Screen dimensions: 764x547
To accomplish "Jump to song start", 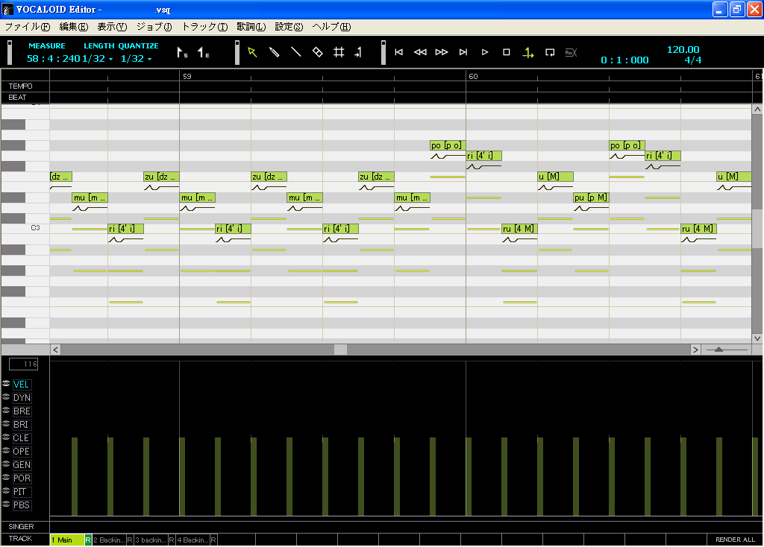I will tap(398, 52).
